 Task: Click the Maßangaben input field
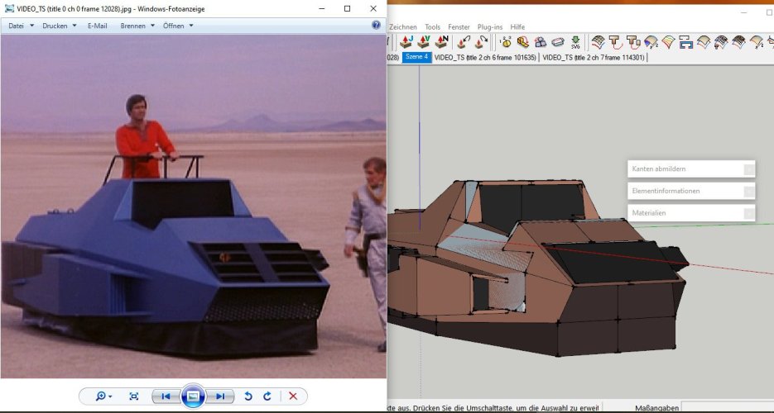pyautogui.click(x=727, y=407)
